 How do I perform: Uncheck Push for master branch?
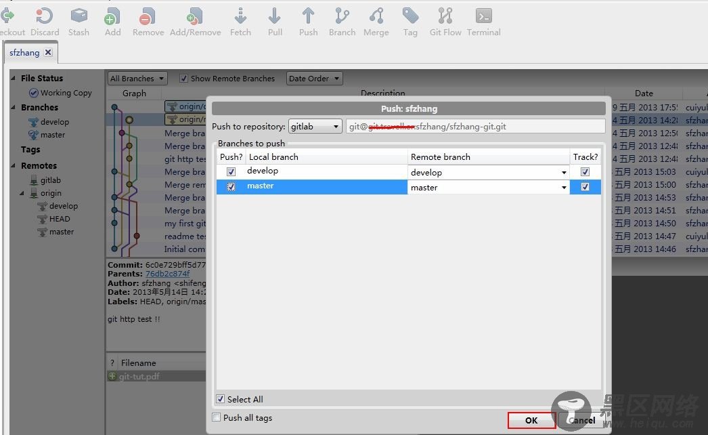(x=231, y=187)
